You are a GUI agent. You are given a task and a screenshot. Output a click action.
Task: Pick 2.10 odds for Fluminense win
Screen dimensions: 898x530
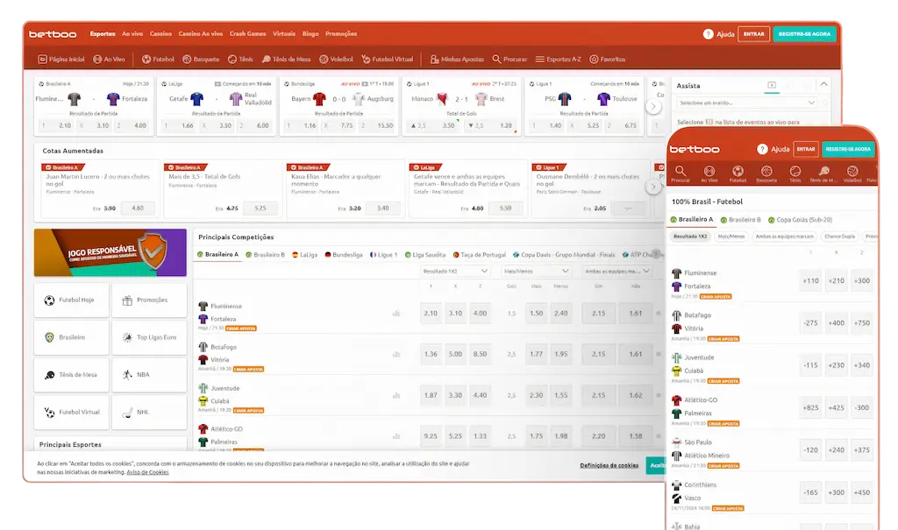[431, 314]
